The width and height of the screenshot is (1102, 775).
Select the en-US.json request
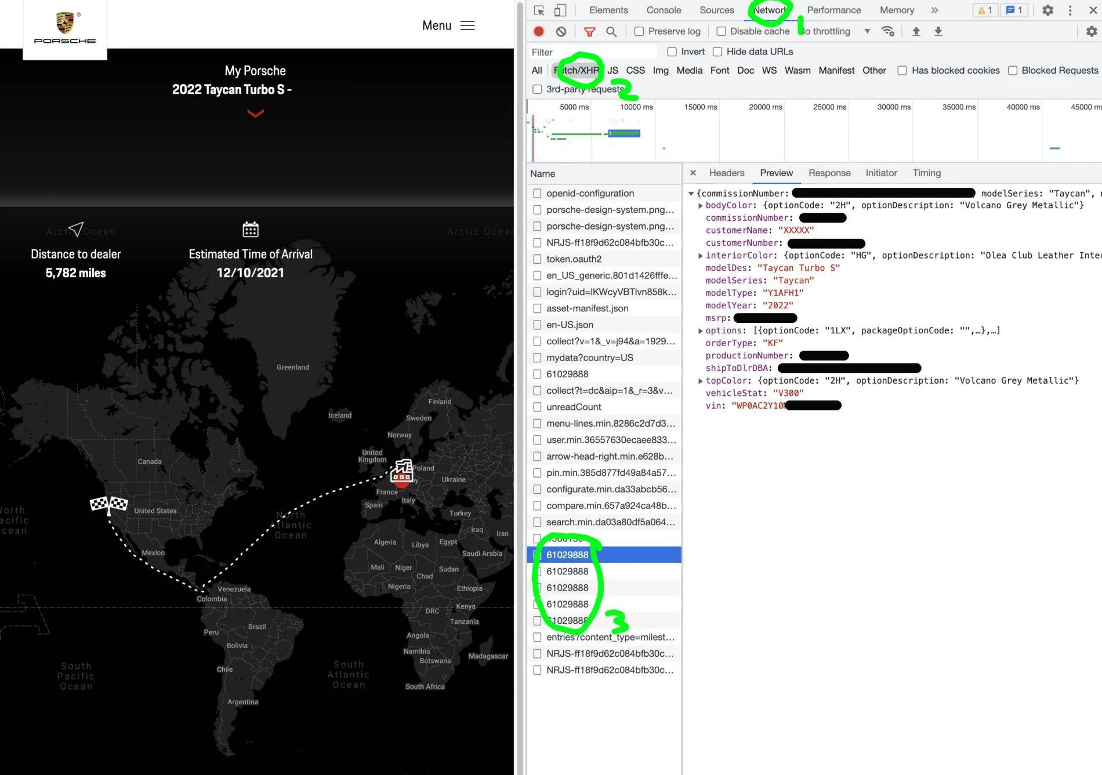coord(604,325)
